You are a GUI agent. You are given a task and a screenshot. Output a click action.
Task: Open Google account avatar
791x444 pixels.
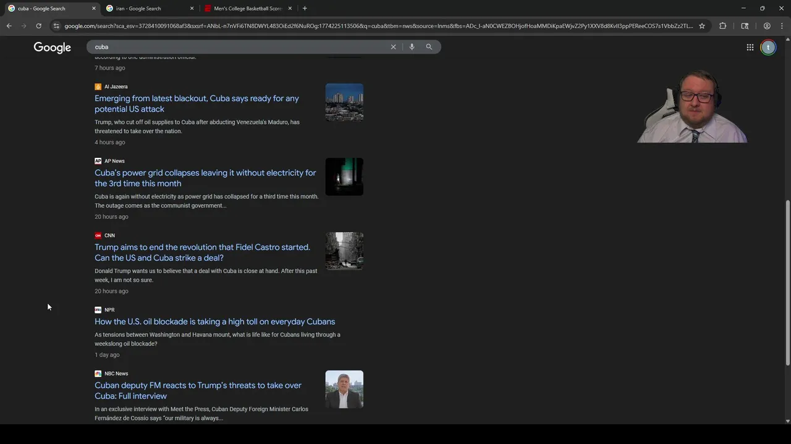(x=768, y=47)
